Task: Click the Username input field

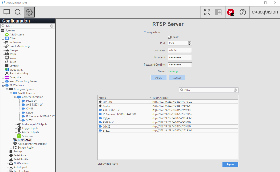Action: 180,50
